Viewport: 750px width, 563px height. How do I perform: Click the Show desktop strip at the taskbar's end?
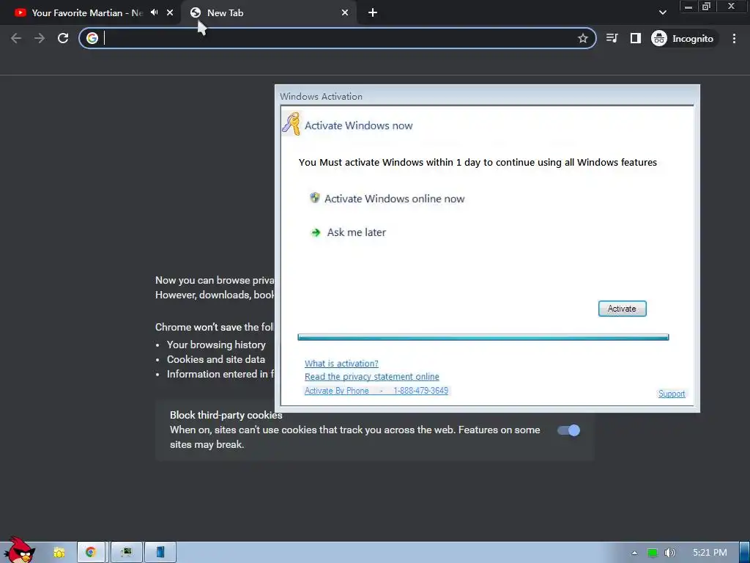745,553
